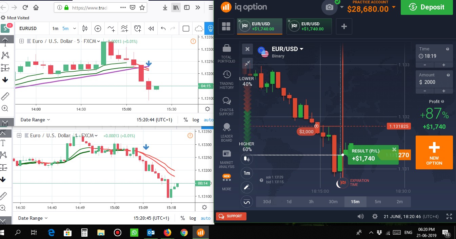Add new asset tab with plus button

click(x=344, y=26)
